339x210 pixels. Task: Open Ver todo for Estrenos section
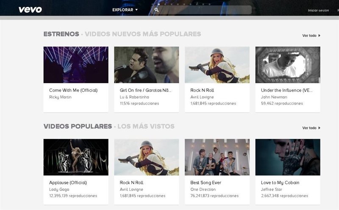click(311, 35)
